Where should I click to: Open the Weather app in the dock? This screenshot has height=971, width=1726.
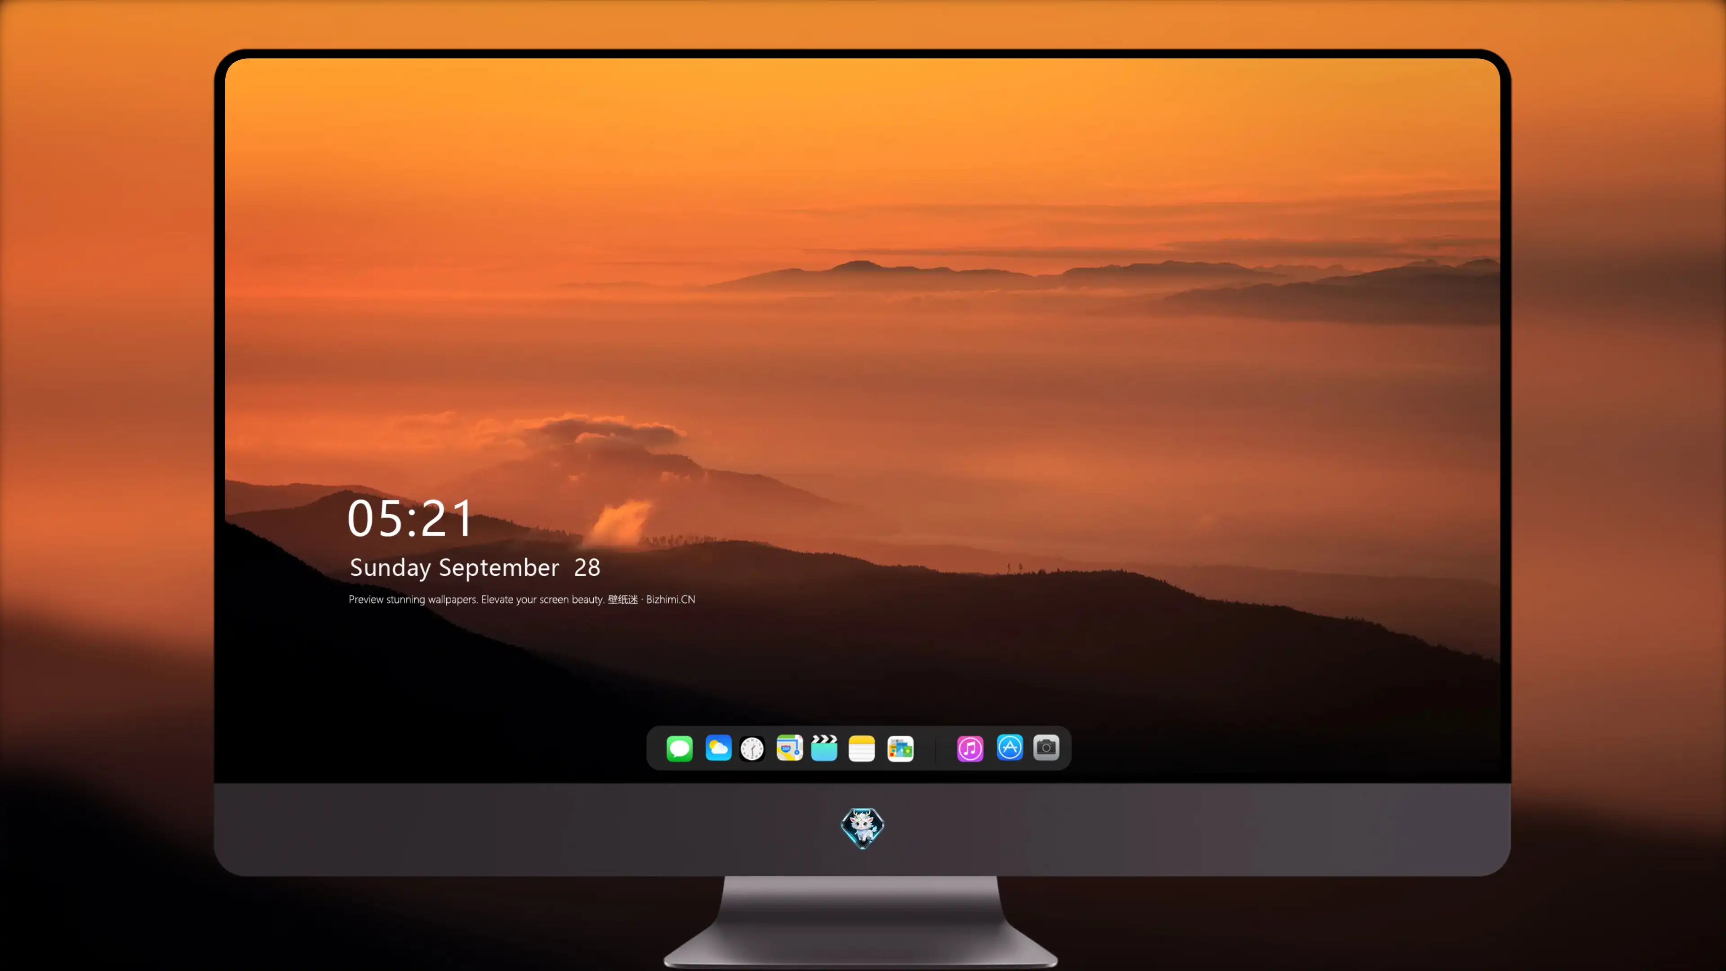pyautogui.click(x=718, y=748)
